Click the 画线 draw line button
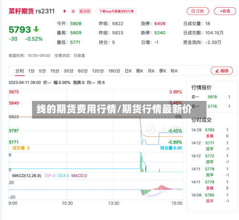 click(222, 71)
